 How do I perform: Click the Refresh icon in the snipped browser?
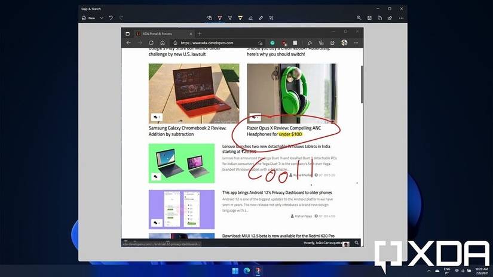click(151, 43)
